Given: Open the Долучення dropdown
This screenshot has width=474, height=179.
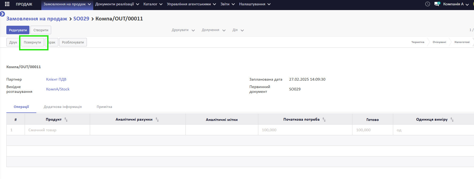Looking at the screenshot, I should [x=214, y=30].
